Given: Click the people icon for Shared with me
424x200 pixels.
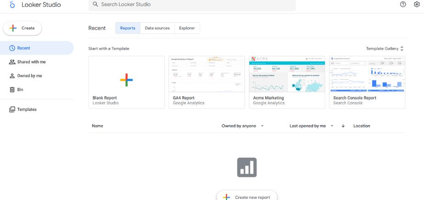Looking at the screenshot, I should click(12, 62).
